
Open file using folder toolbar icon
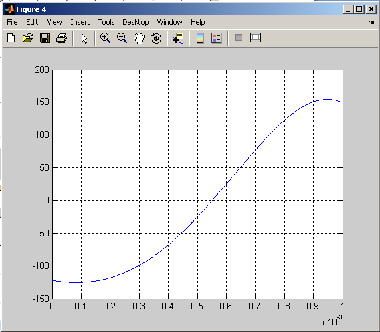(28, 38)
